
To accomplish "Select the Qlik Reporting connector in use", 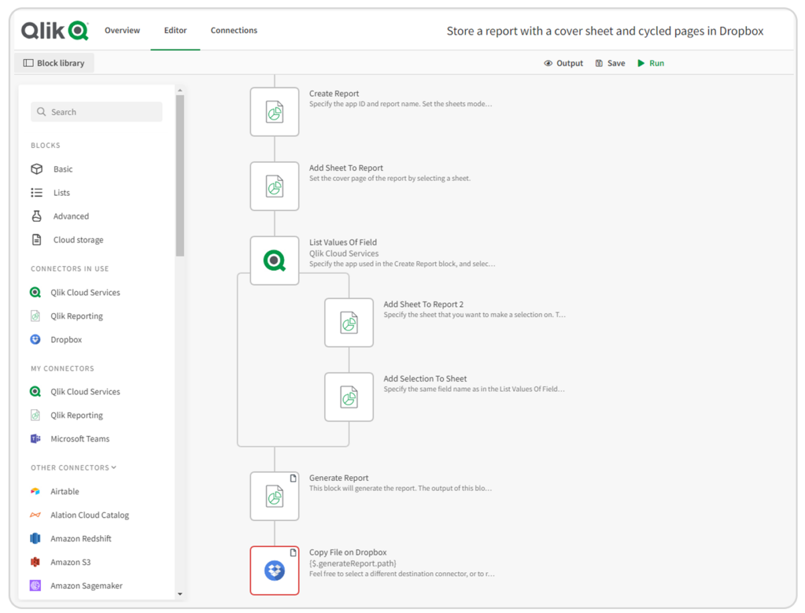I will 76,316.
